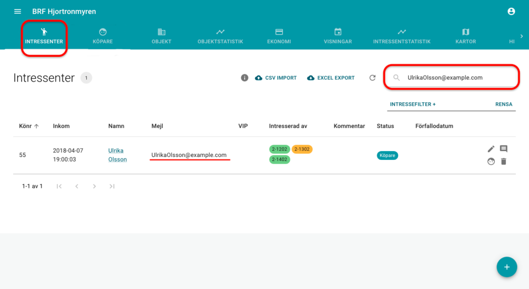The image size is (529, 289).
Task: Edit Ulrika Olsson with the pencil icon
Action: coord(491,149)
